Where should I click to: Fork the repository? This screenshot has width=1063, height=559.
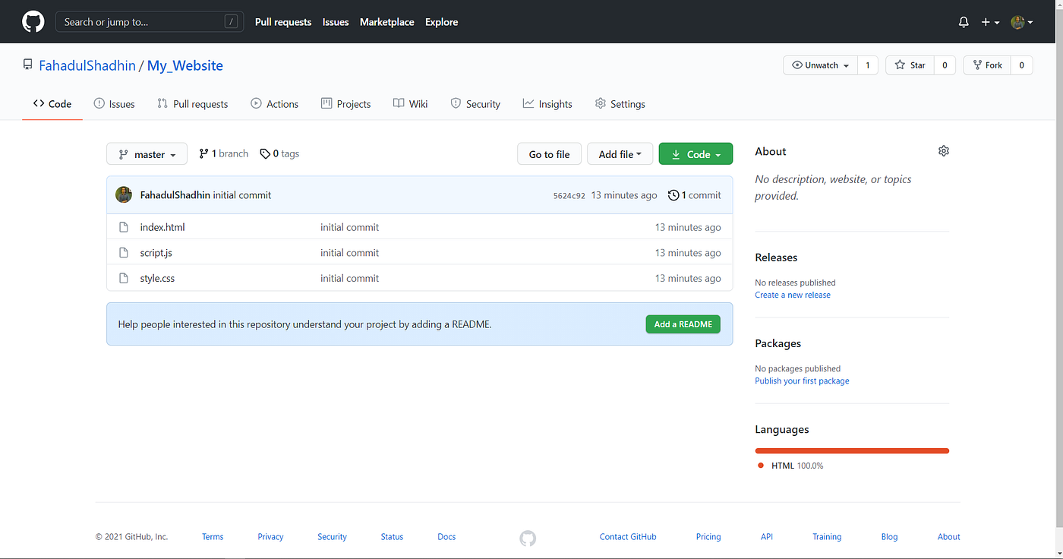coord(987,65)
